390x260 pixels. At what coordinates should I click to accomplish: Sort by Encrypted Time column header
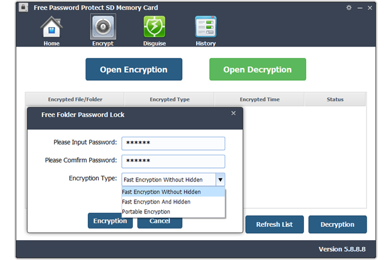[x=260, y=99]
